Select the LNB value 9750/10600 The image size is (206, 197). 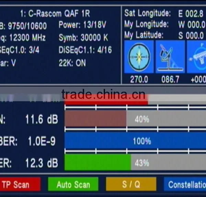(x=27, y=26)
